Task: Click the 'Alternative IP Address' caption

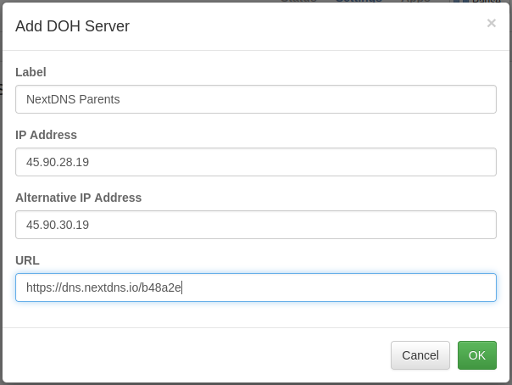Action: pos(79,198)
